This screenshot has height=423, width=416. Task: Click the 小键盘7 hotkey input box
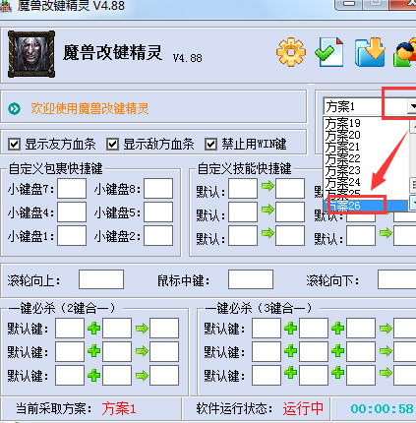(72, 188)
